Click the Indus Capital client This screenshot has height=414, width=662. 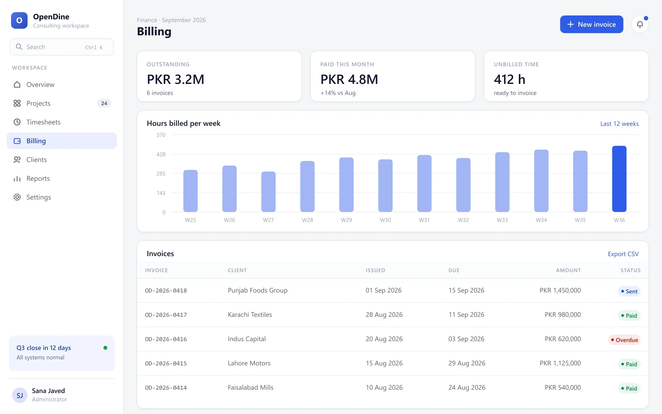point(247,339)
